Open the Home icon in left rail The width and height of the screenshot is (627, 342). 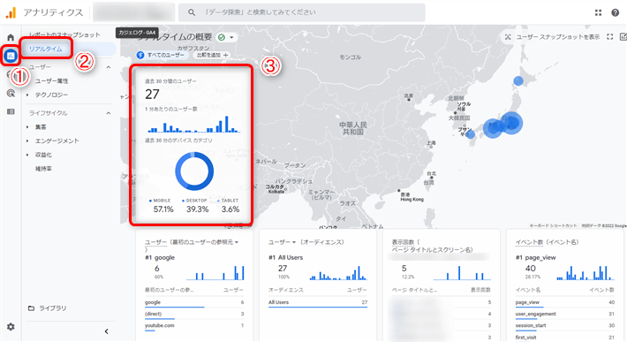click(x=11, y=38)
